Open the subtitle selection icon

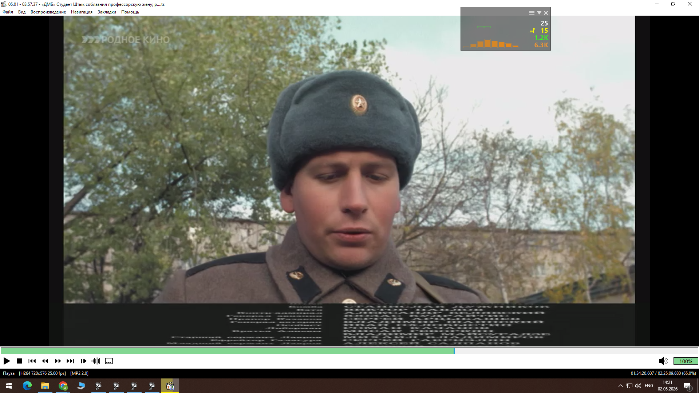click(x=109, y=361)
